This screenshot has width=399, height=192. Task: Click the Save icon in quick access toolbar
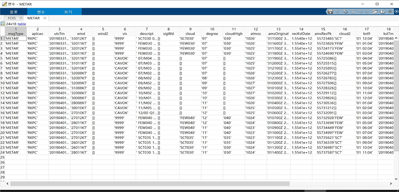pos(330,12)
